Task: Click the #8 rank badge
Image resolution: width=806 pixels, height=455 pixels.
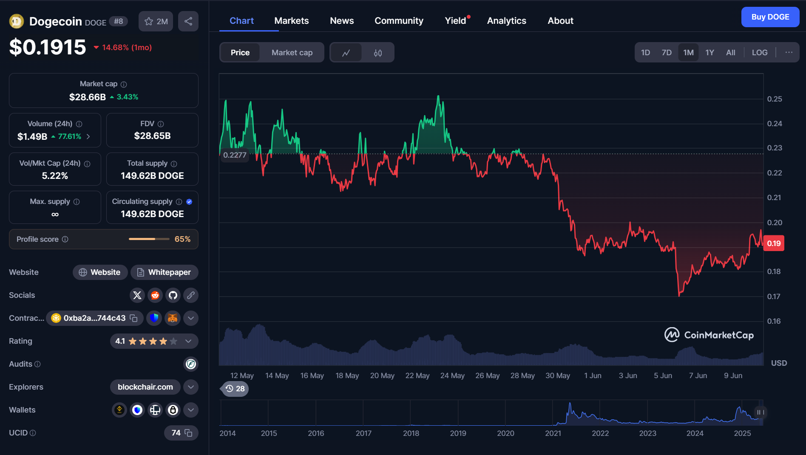Action: tap(119, 21)
